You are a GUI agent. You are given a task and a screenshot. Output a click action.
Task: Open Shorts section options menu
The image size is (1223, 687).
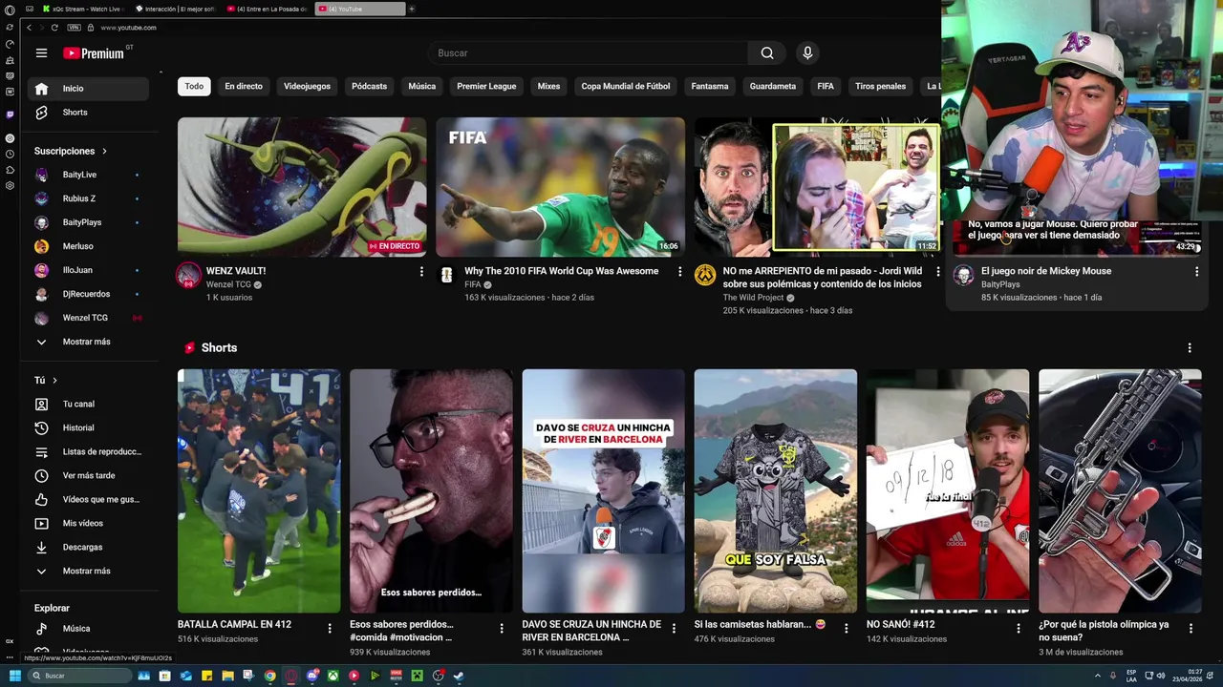coord(1190,348)
